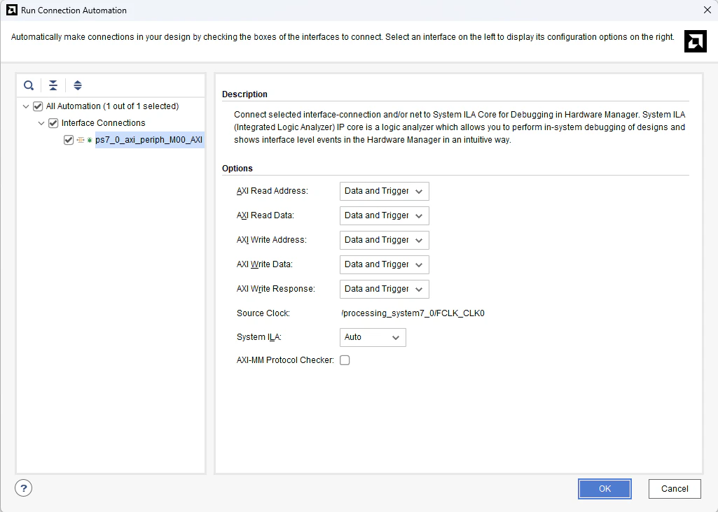This screenshot has height=512, width=718.
Task: Click the OK button
Action: (x=605, y=489)
